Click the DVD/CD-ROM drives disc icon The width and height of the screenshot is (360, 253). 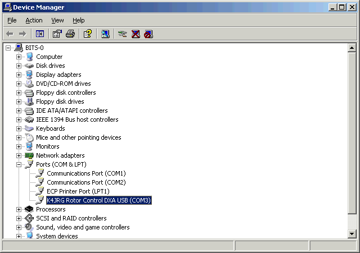tap(29, 84)
